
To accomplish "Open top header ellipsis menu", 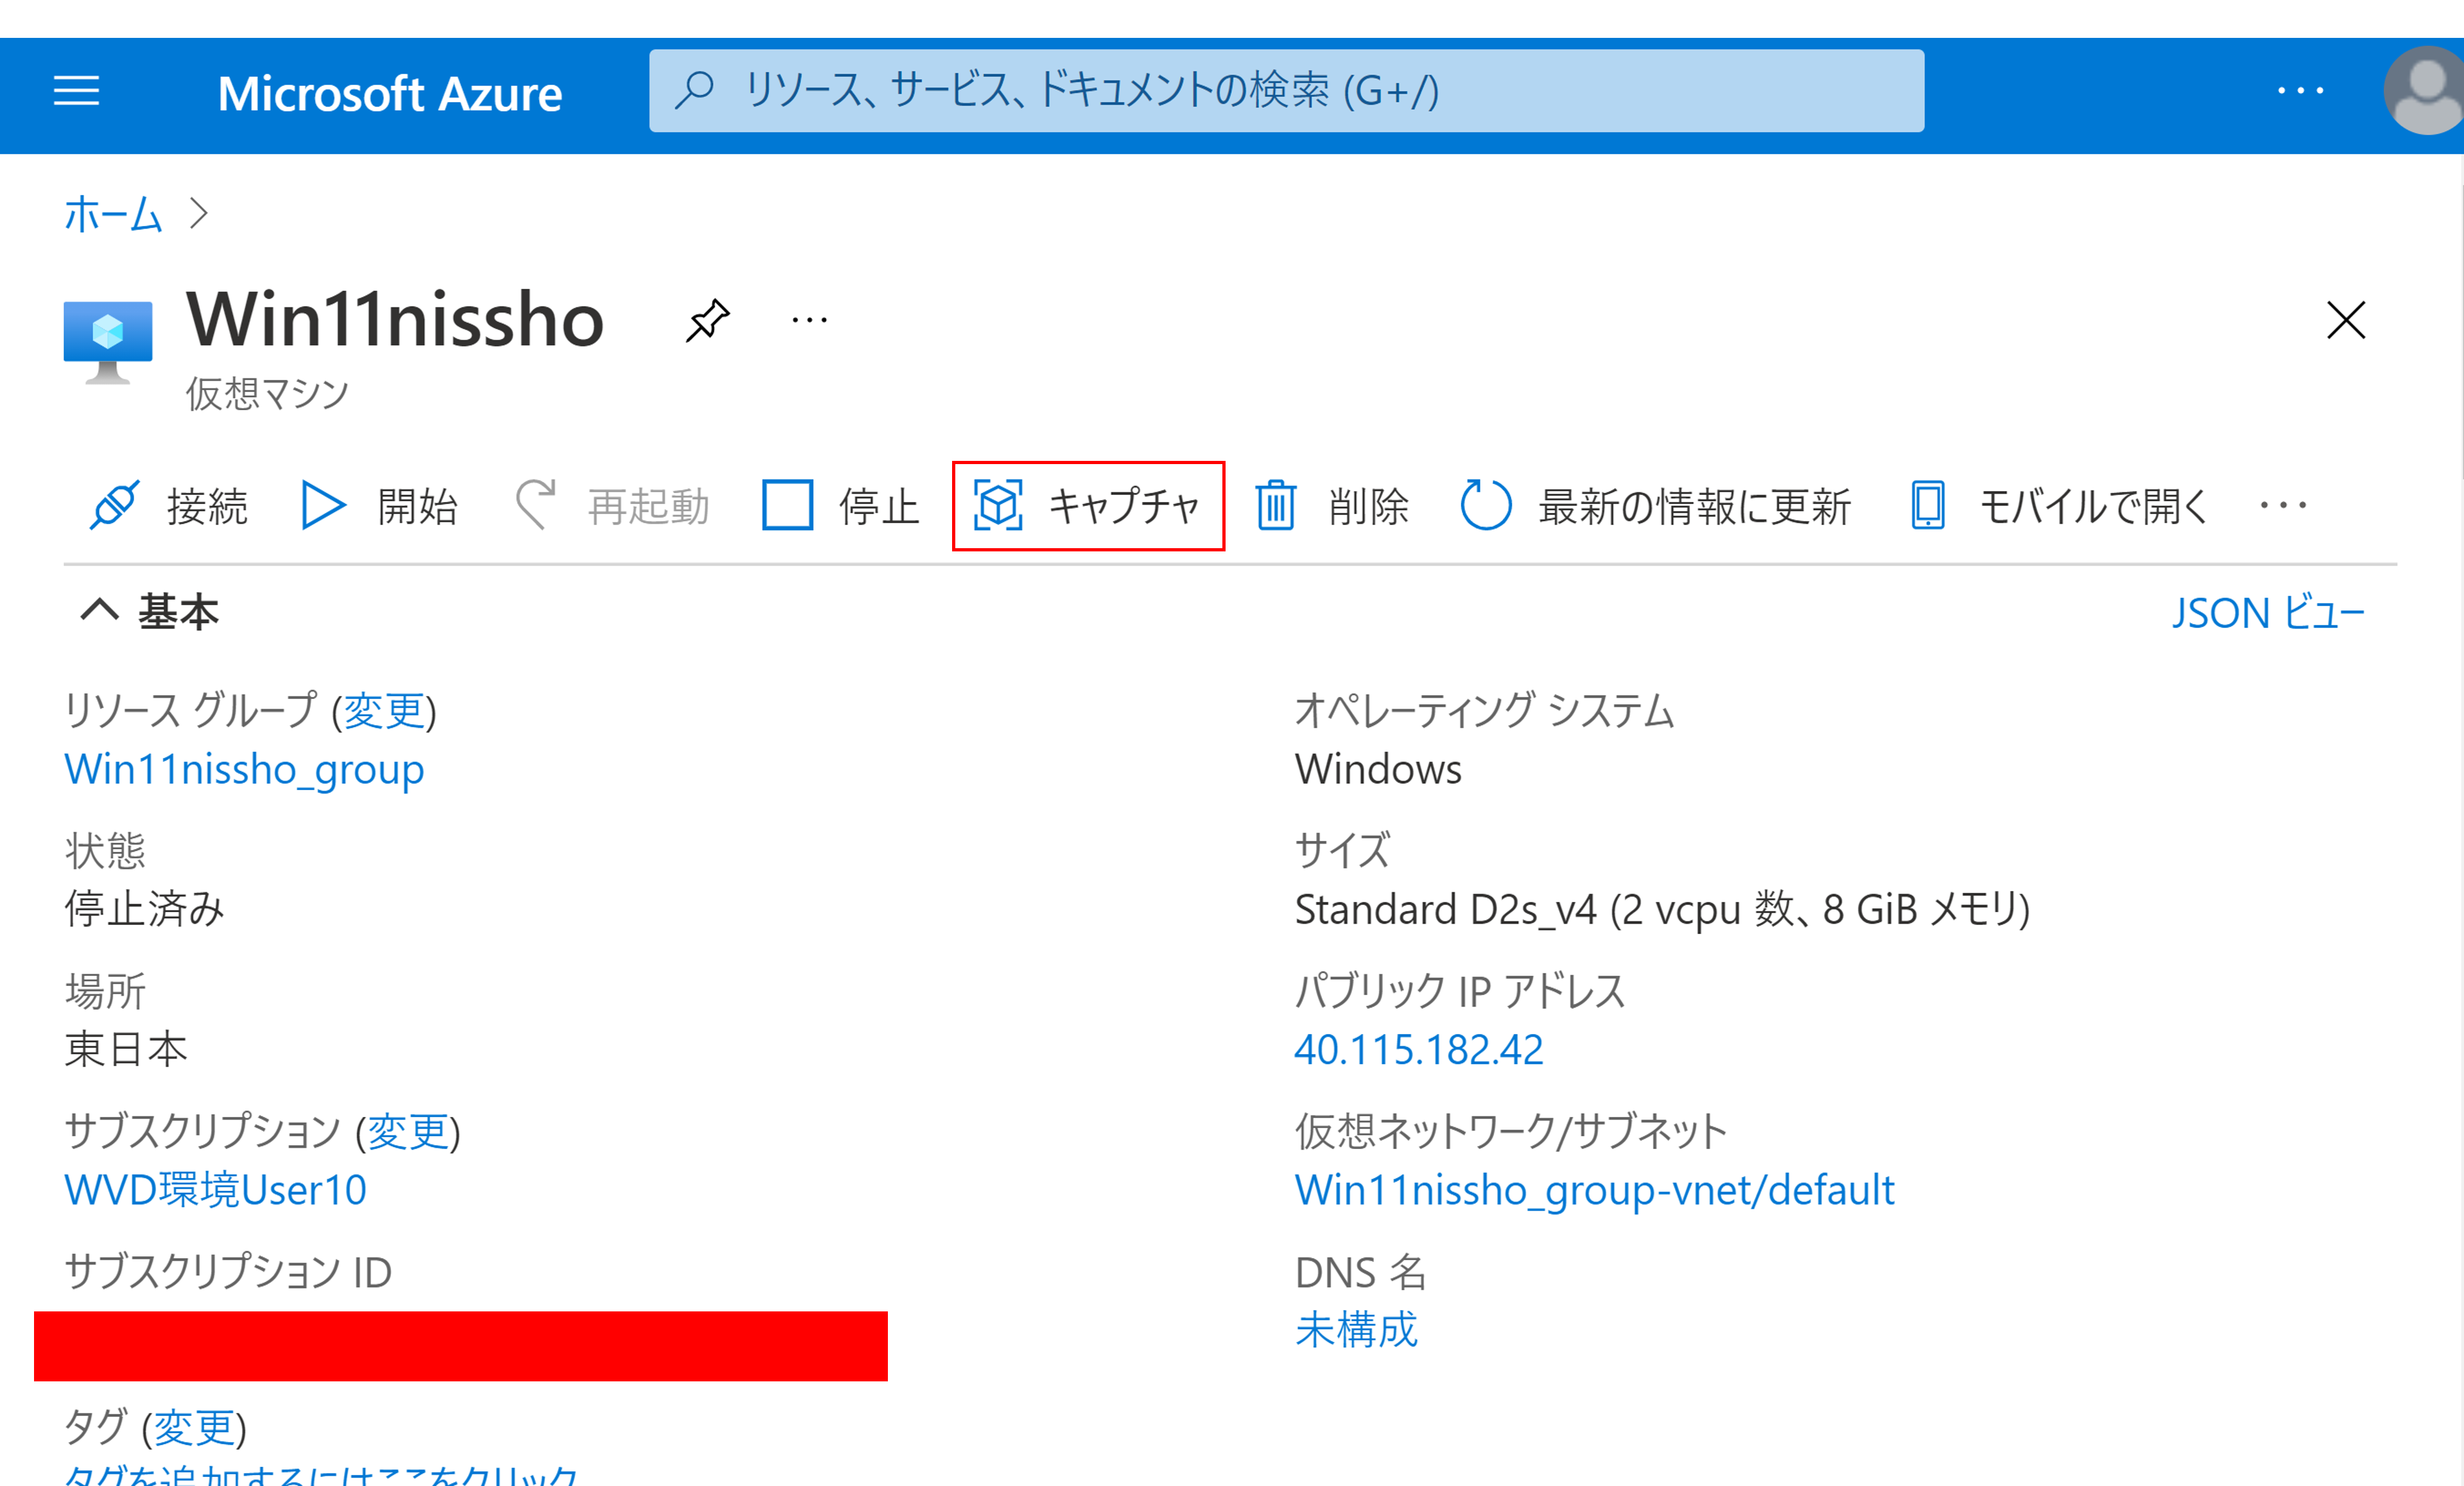I will click(x=2300, y=91).
